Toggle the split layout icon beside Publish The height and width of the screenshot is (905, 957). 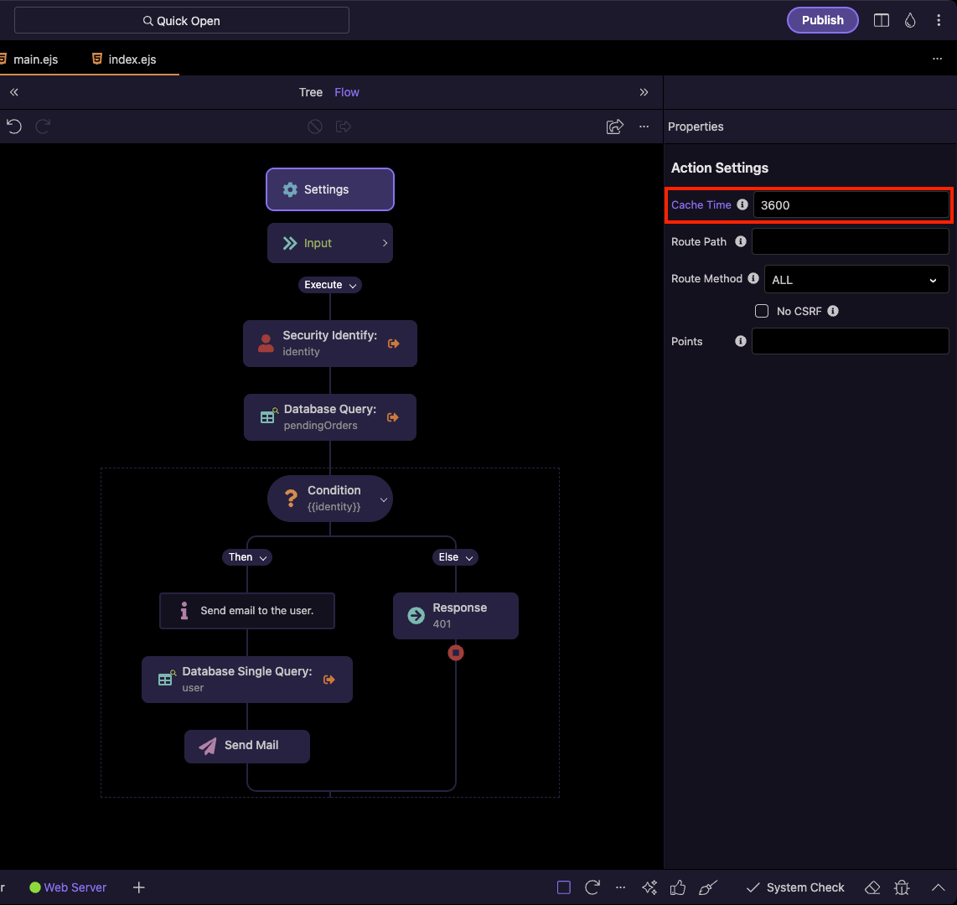(x=881, y=21)
